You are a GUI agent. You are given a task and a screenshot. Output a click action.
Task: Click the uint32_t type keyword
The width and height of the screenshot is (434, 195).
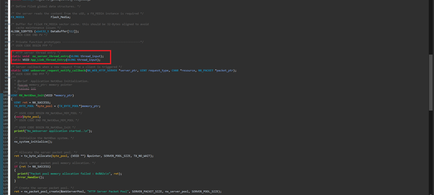[x=42, y=31]
